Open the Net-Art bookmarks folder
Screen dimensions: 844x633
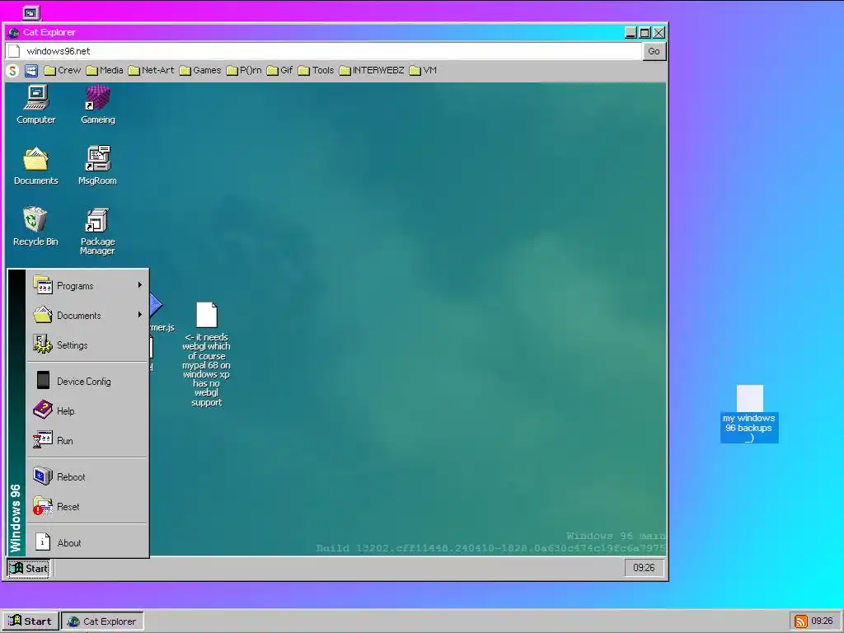(x=152, y=71)
